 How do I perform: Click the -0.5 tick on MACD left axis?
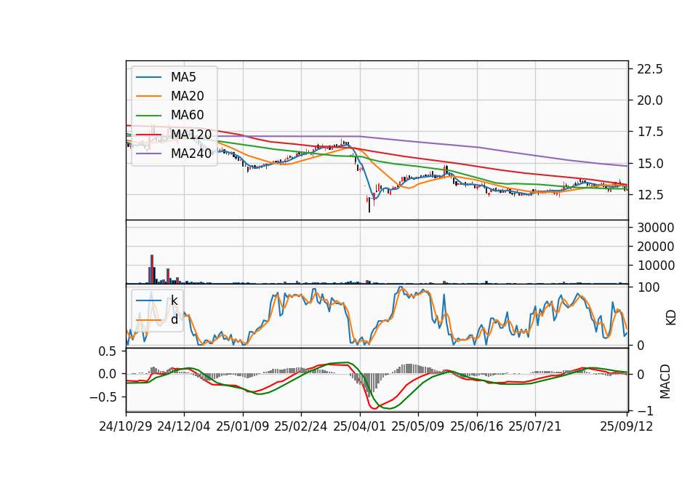103,397
